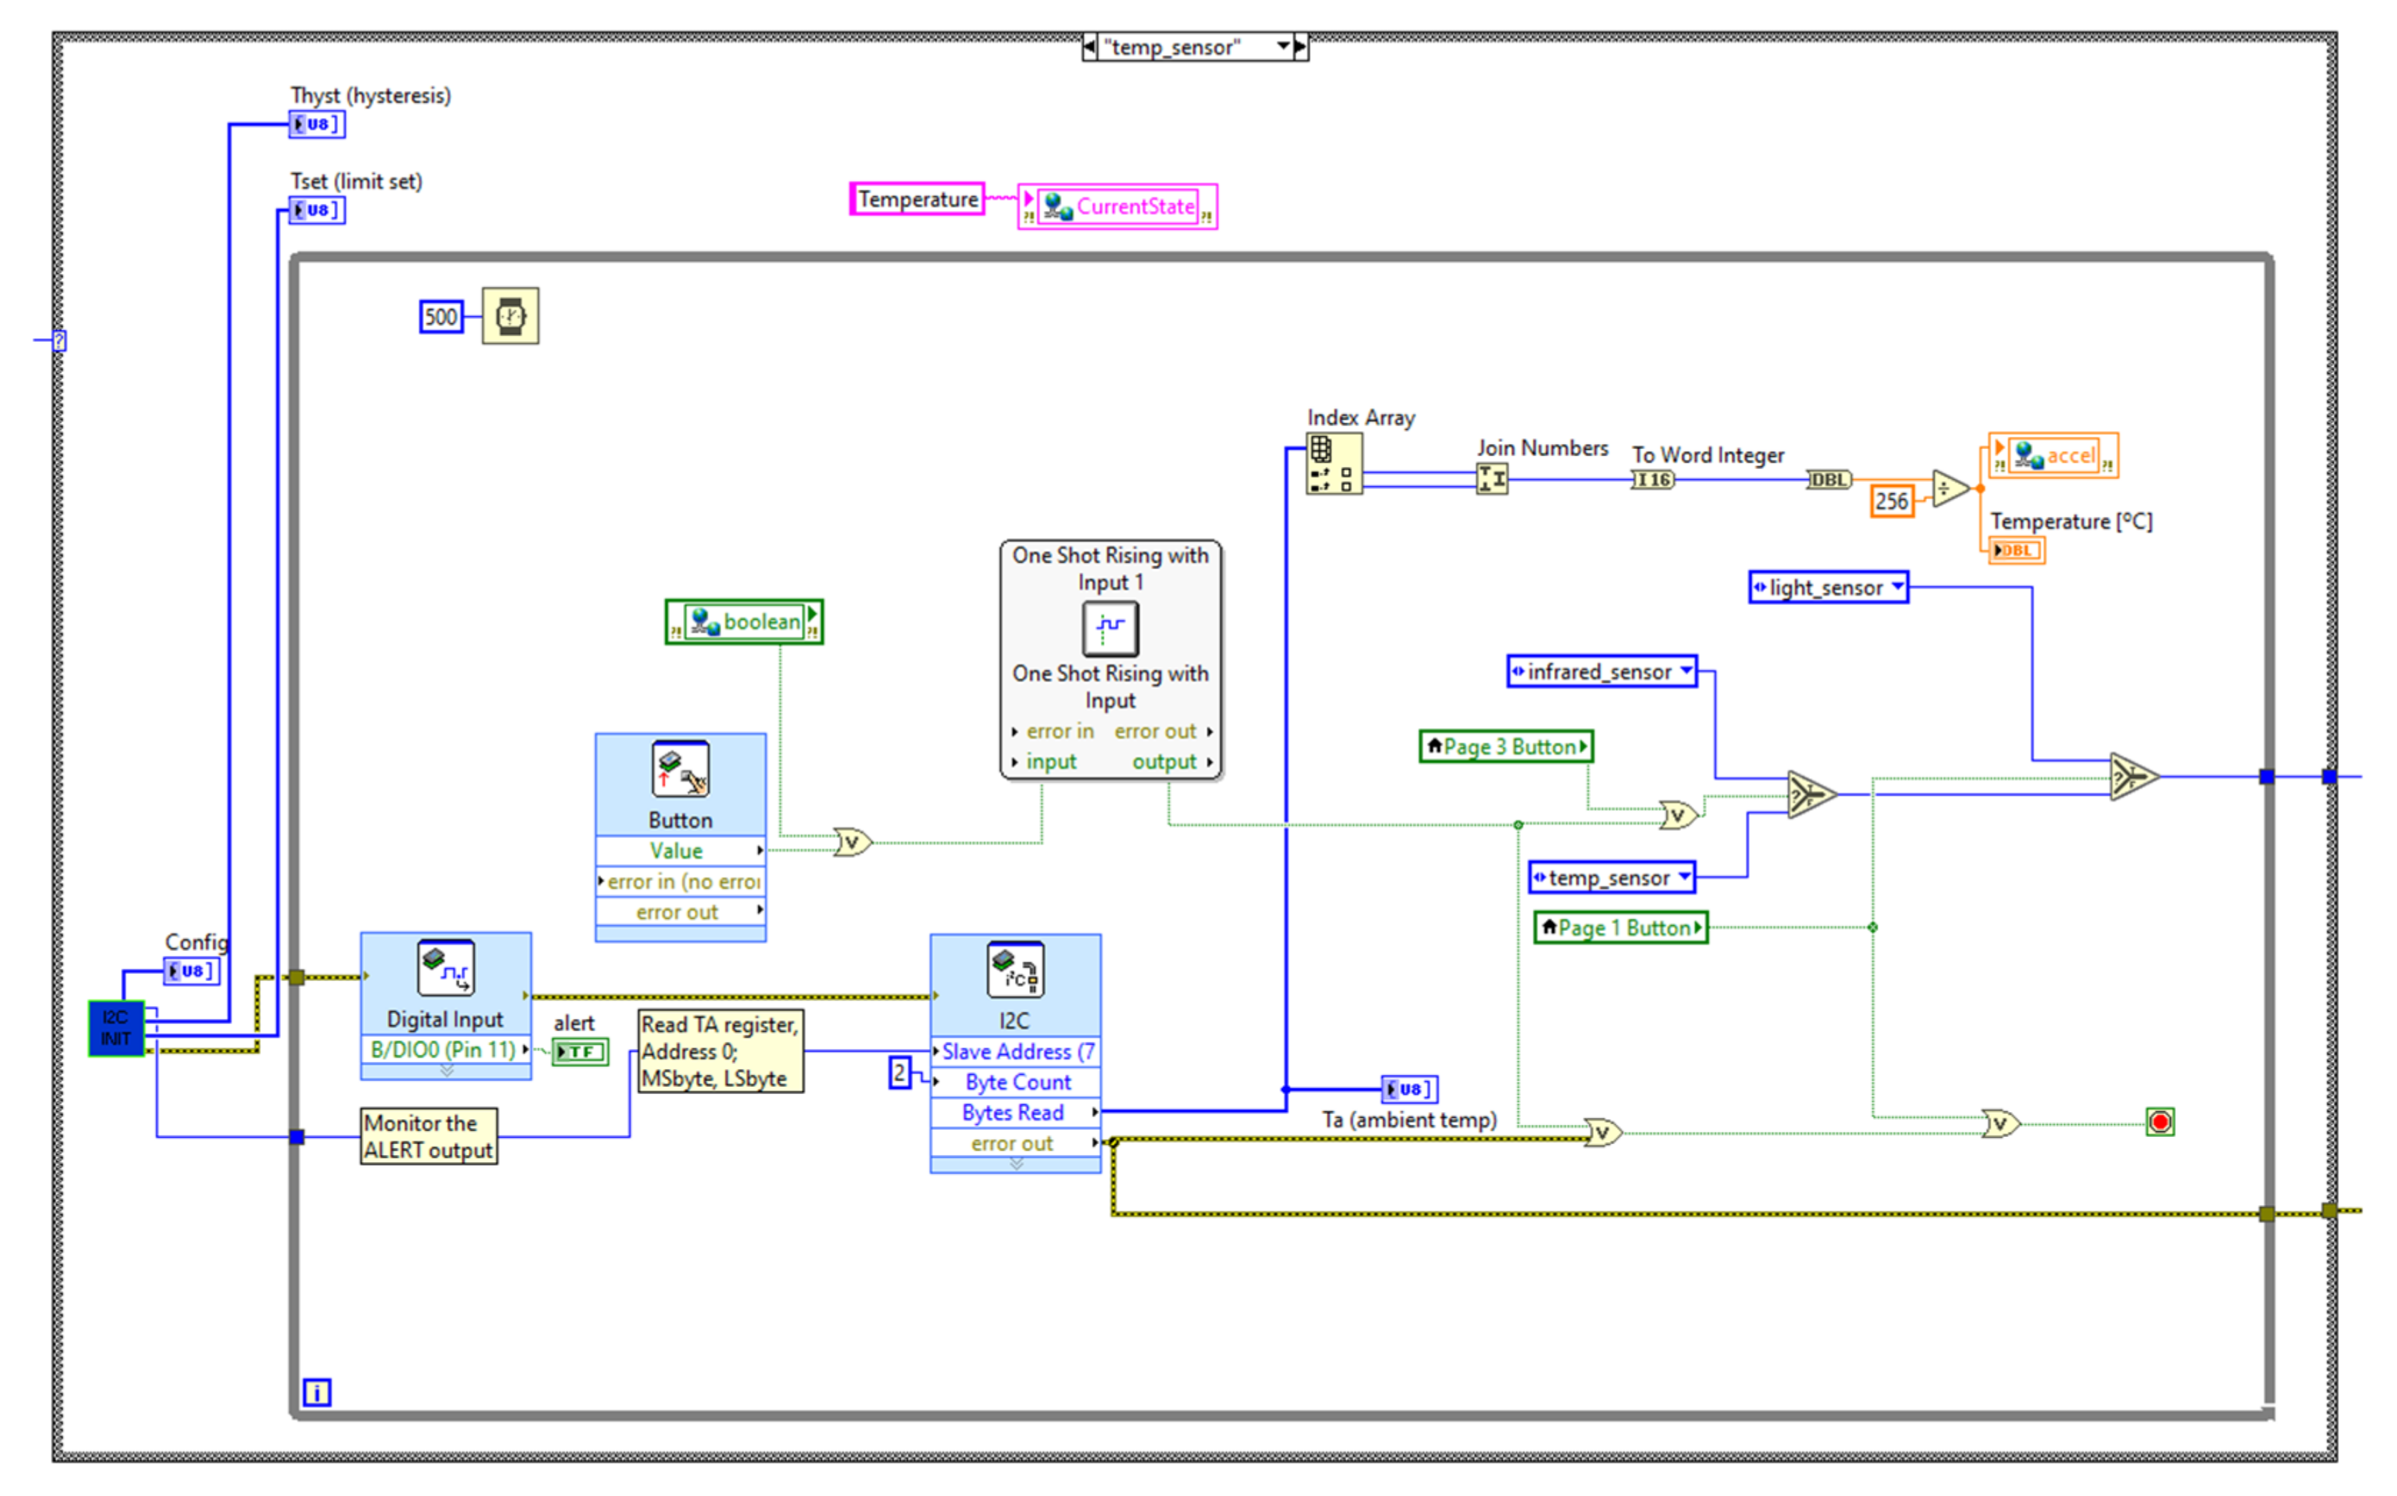Go to the previous case with left arrow
The height and width of the screenshot is (1496, 2397).
point(1089,46)
